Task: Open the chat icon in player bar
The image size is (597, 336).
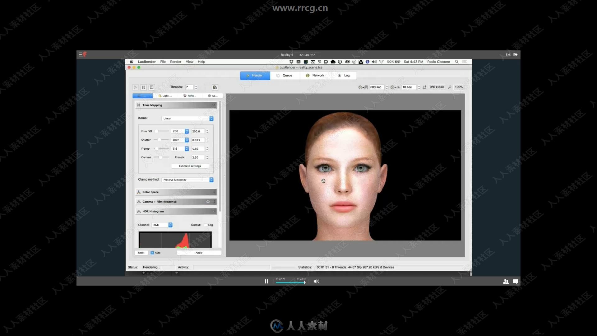Action: click(x=516, y=281)
